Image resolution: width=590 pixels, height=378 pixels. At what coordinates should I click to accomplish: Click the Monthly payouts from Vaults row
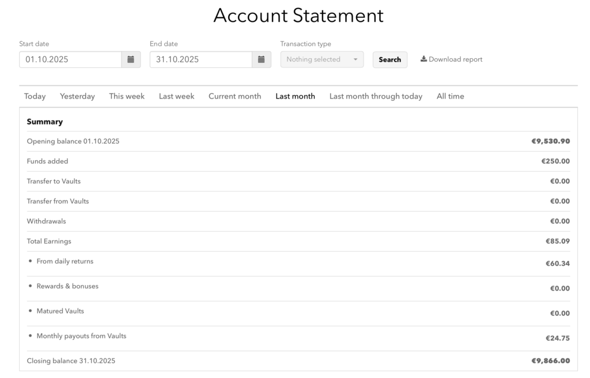click(x=81, y=336)
